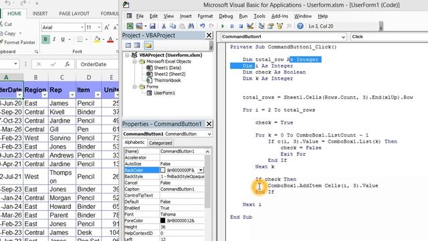The width and height of the screenshot is (428, 241).
Task: Click the BackColor color swatch
Action: (x=163, y=170)
